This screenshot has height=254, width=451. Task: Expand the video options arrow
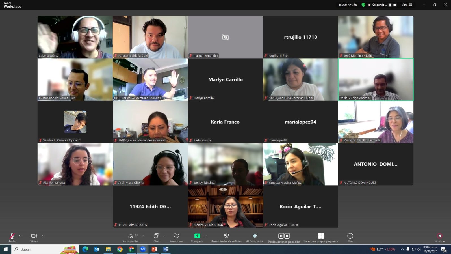point(43,236)
